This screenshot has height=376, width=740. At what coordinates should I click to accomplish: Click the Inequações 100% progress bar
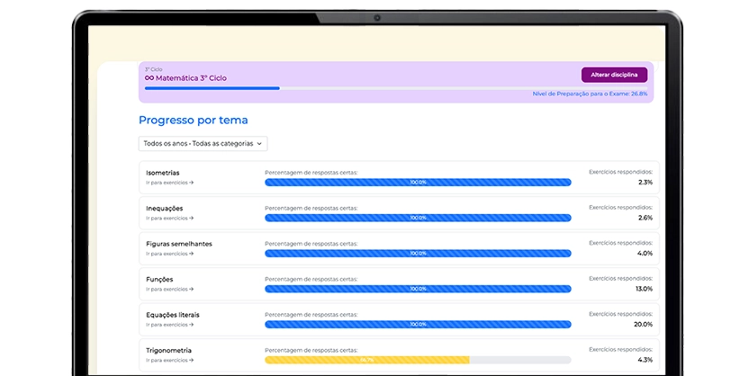pyautogui.click(x=418, y=218)
